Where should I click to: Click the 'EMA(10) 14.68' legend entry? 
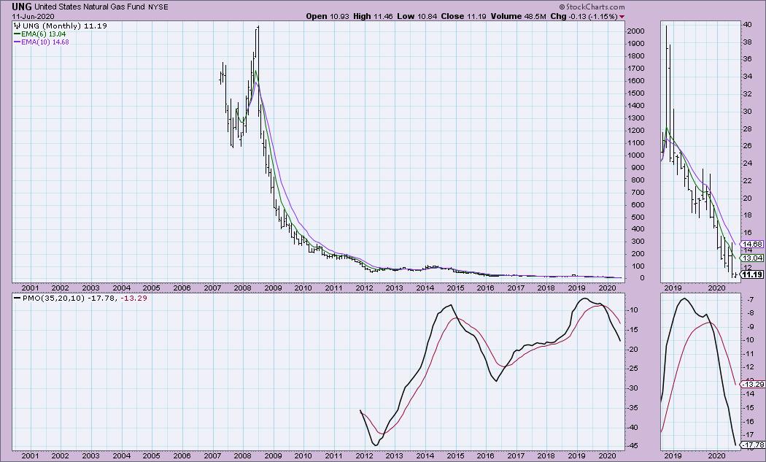point(45,42)
